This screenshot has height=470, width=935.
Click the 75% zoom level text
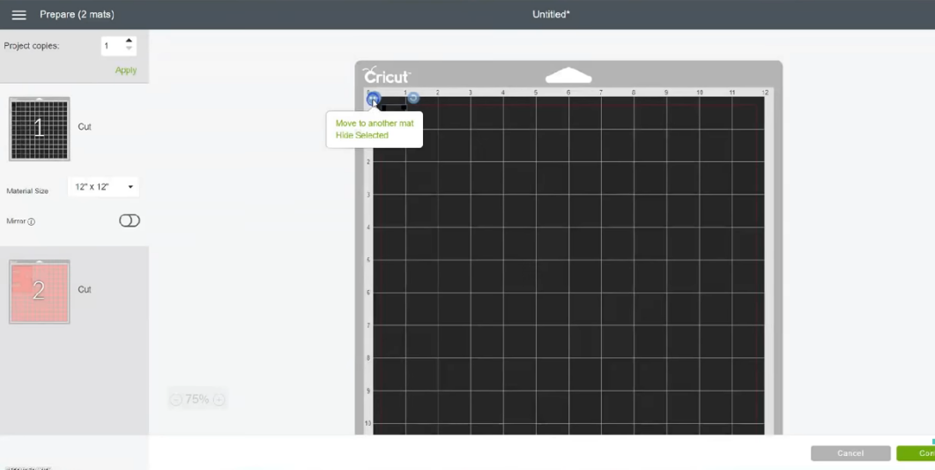(x=197, y=399)
